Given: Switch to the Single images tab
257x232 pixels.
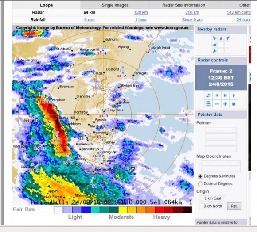Looking at the screenshot, I should [x=115, y=5].
